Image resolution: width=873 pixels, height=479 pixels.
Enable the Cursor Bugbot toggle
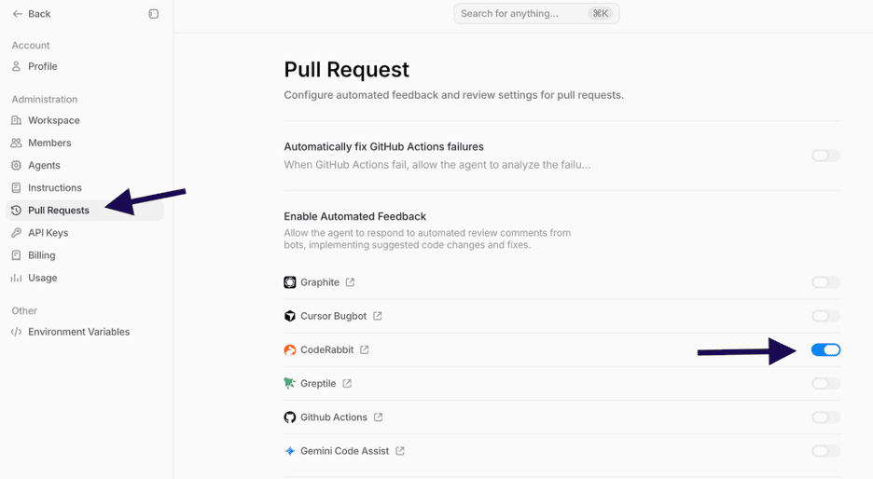(825, 317)
